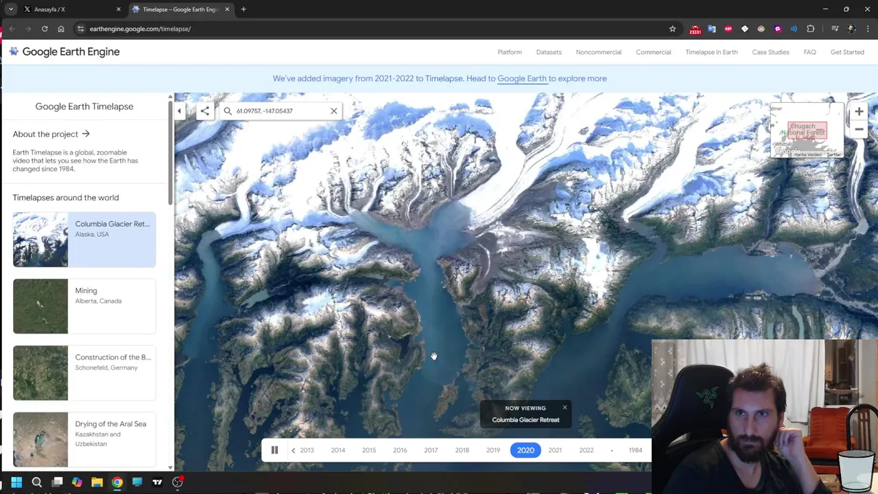Click the coordinates search input field

(x=280, y=110)
